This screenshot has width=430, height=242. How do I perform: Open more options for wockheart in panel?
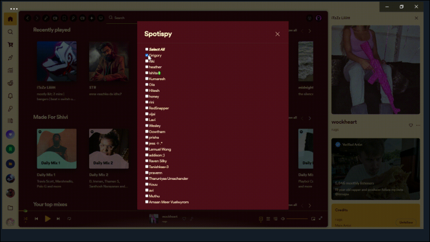pos(418,125)
